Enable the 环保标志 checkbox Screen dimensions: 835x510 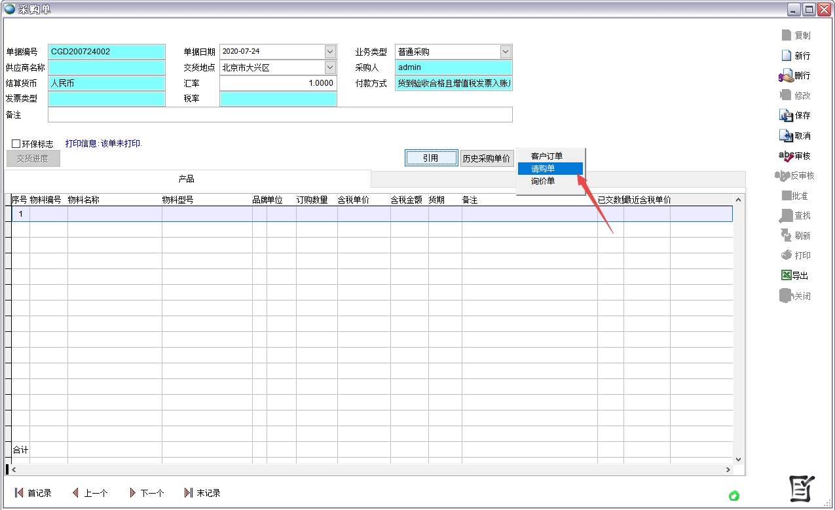(x=16, y=144)
